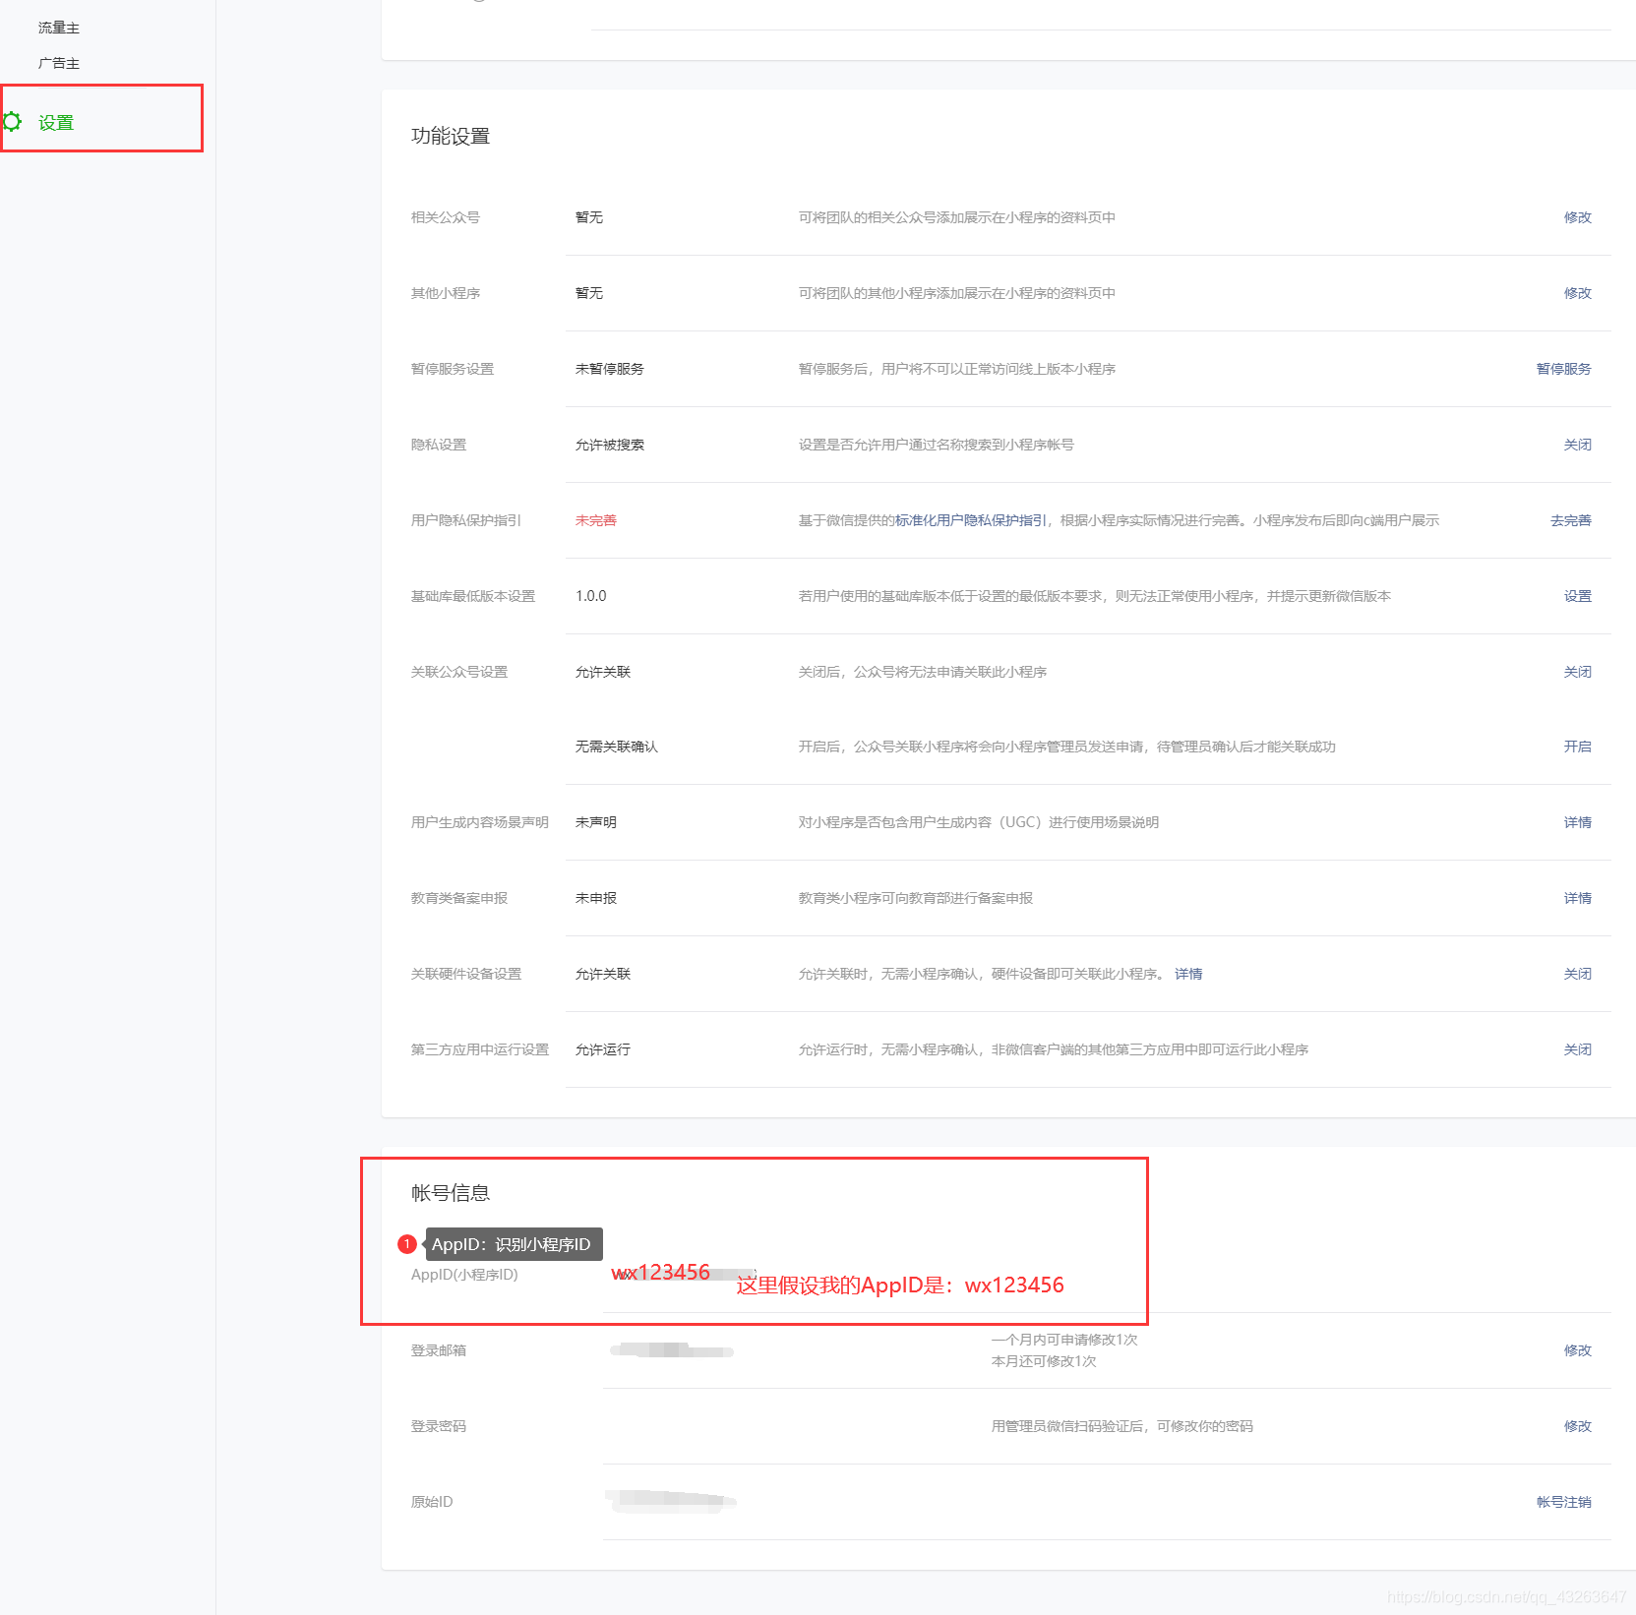This screenshot has width=1636, height=1615.
Task: Click the 登录邮箱 label
Action: 439,1350
